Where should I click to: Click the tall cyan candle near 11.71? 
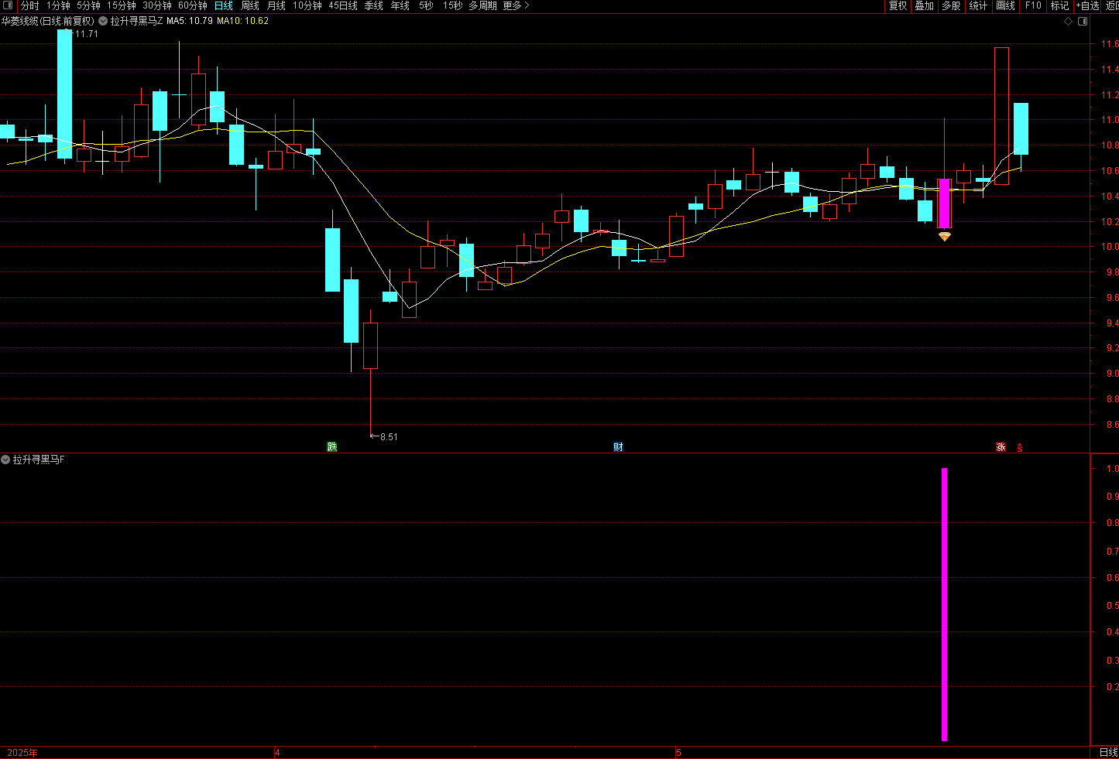65,94
